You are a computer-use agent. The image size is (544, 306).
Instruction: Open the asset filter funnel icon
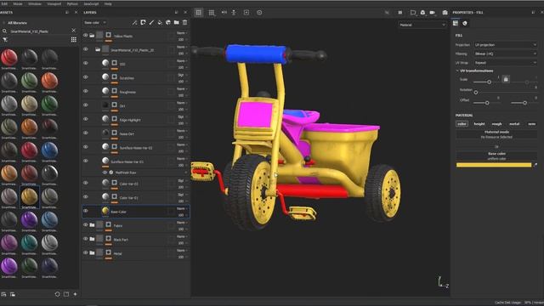point(5,40)
